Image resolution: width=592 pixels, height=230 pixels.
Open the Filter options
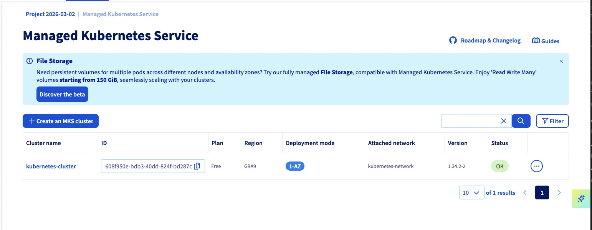point(552,121)
